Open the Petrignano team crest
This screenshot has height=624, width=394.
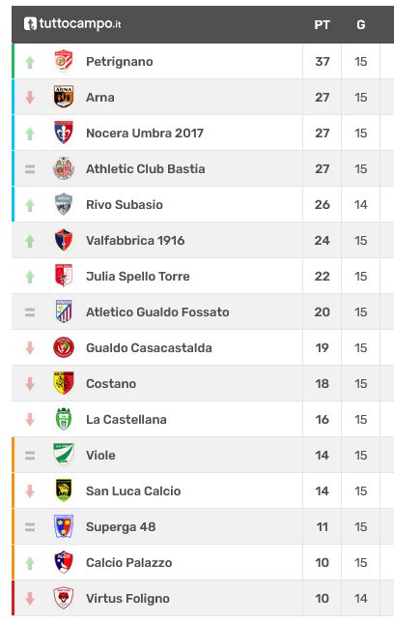coord(64,61)
